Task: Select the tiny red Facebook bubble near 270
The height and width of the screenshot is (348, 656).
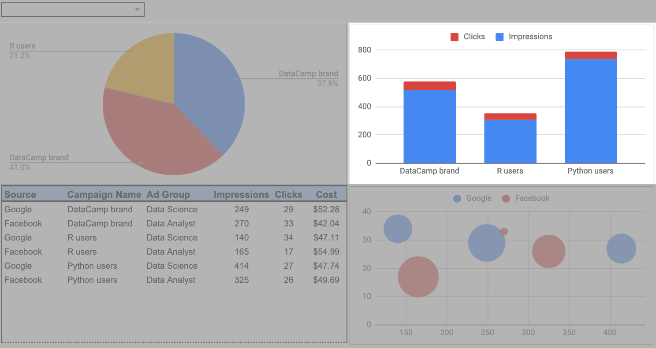Action: (x=504, y=231)
